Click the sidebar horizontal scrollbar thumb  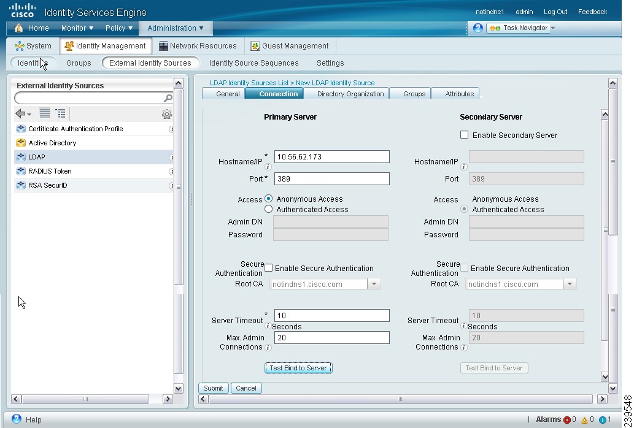click(85, 399)
